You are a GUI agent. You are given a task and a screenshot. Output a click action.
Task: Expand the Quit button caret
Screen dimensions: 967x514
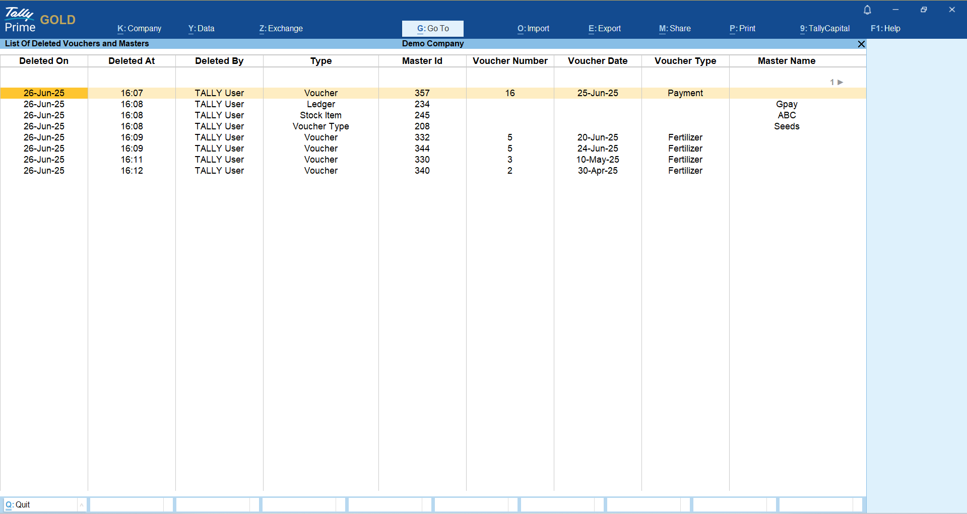point(82,505)
